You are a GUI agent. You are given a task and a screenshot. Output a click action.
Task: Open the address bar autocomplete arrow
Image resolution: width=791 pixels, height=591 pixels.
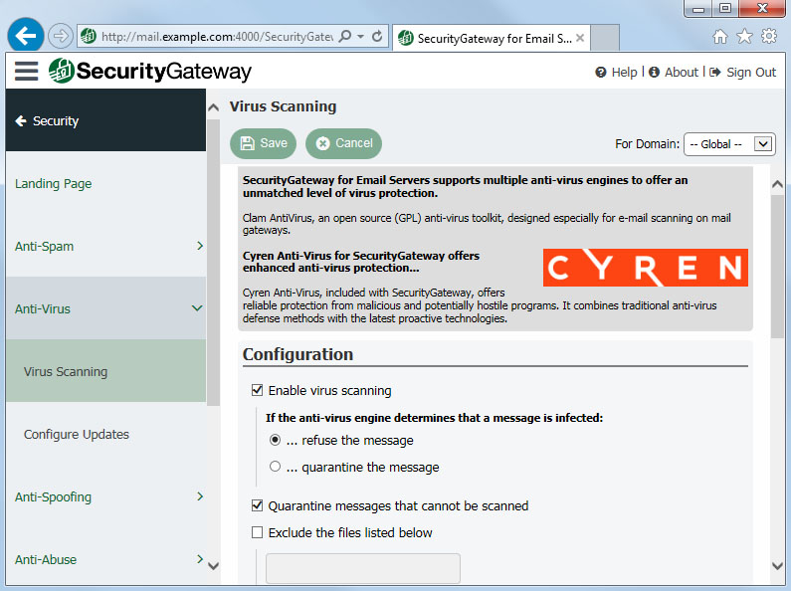360,36
